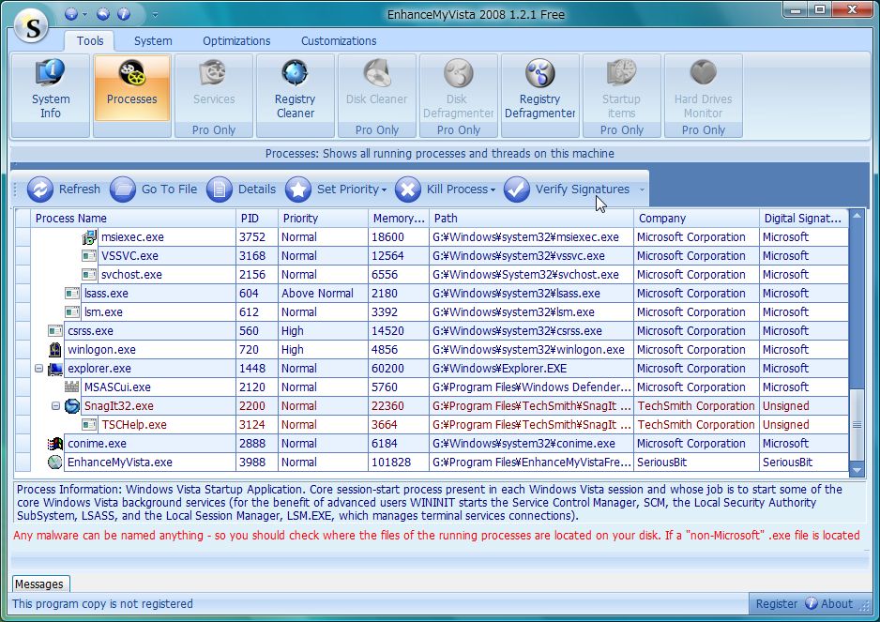Click the quick-access globe icon in title bar

click(71, 14)
